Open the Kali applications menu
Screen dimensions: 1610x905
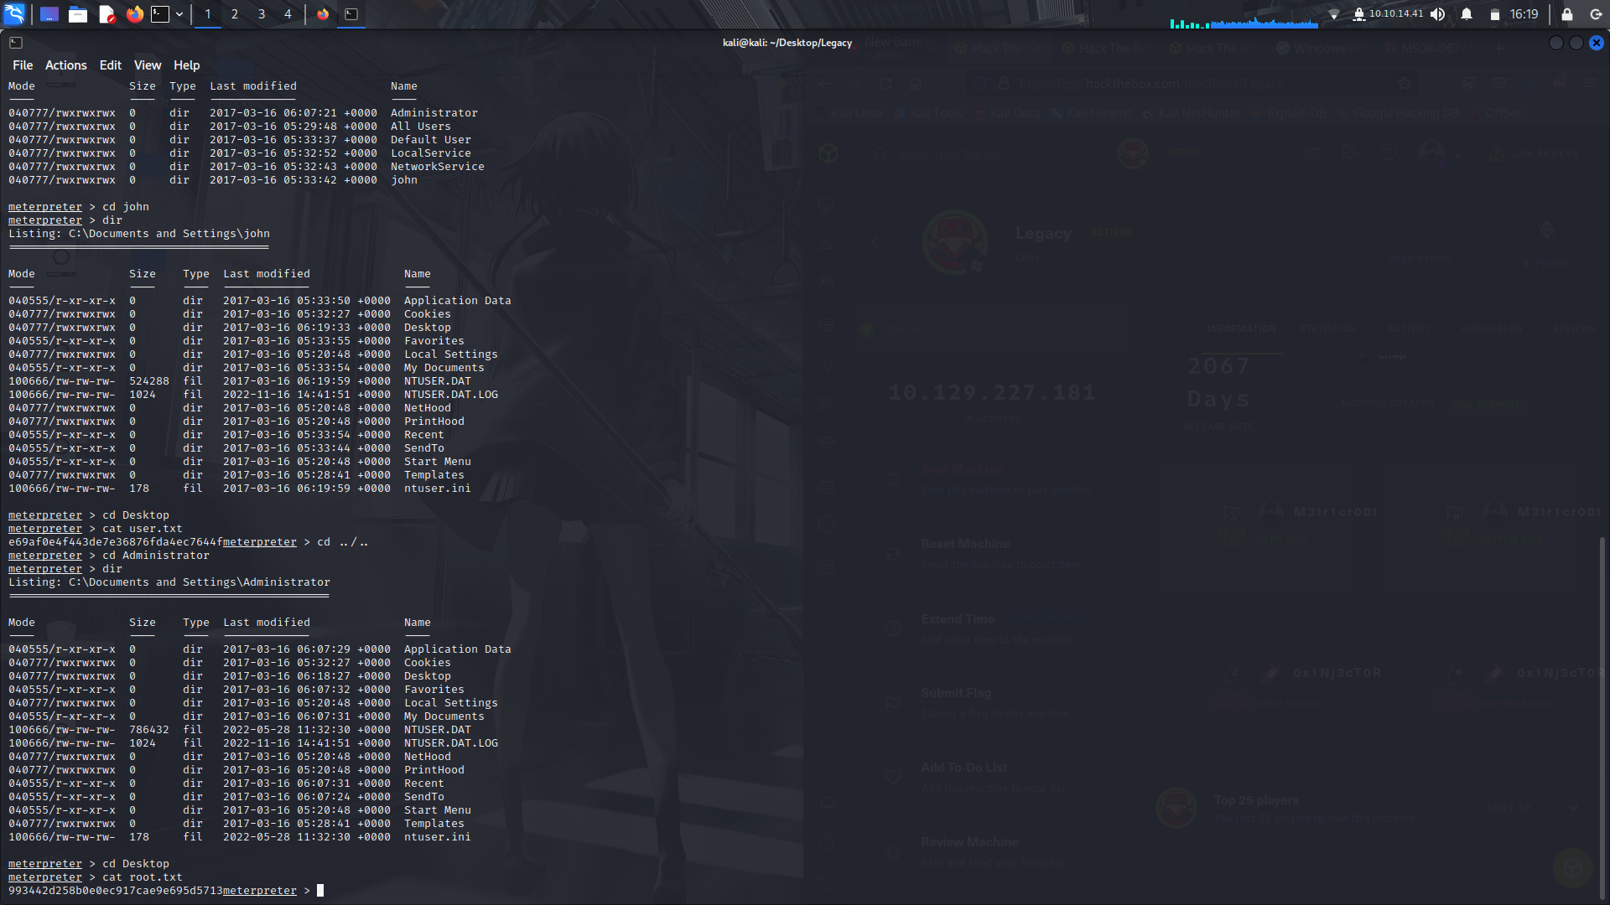[13, 13]
